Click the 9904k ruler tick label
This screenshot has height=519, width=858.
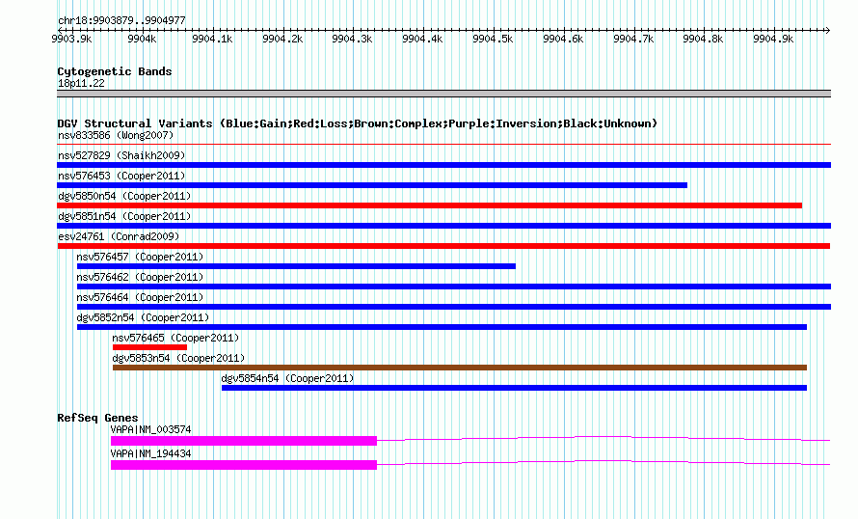pyautogui.click(x=142, y=39)
